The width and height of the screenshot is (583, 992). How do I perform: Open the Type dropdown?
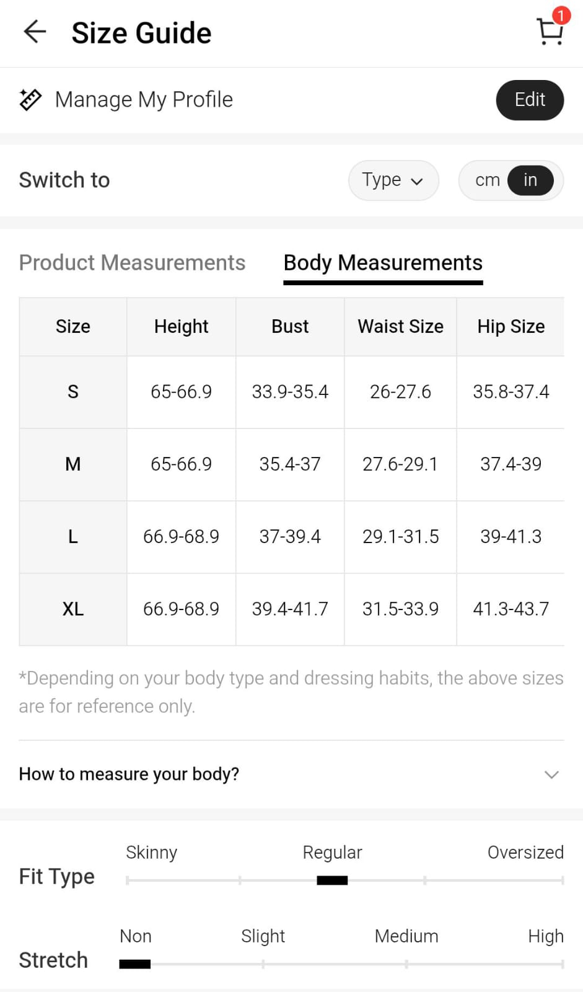coord(393,180)
